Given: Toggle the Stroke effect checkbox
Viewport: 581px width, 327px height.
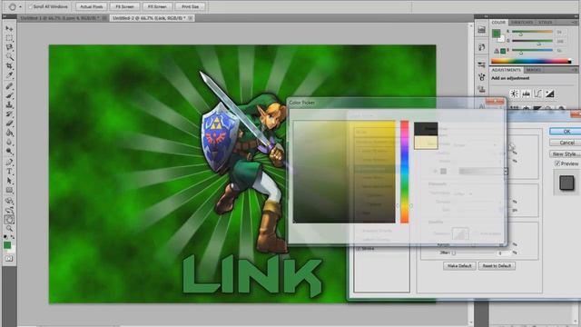Looking at the screenshot, I should pyautogui.click(x=359, y=249).
